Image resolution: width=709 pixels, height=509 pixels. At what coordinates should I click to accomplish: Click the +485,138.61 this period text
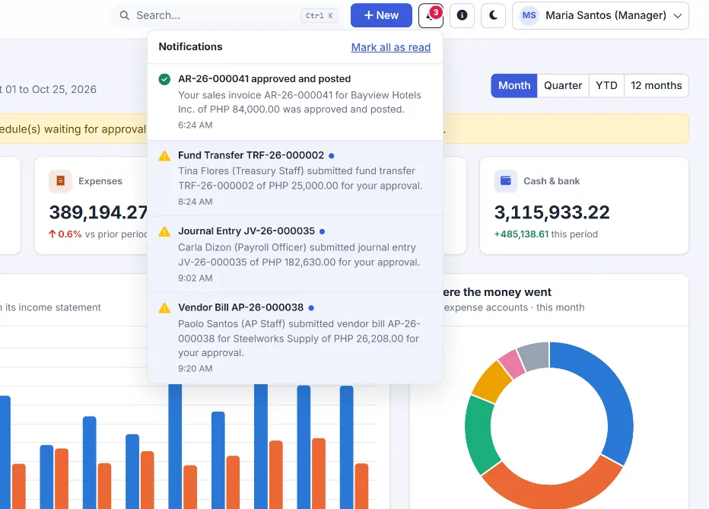tap(545, 234)
